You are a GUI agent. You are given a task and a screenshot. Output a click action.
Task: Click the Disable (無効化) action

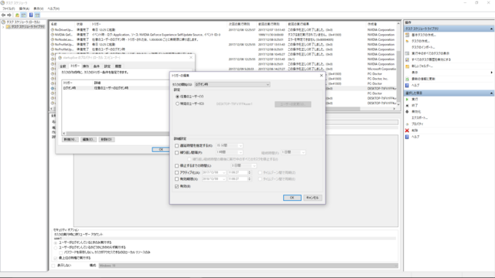click(416, 111)
